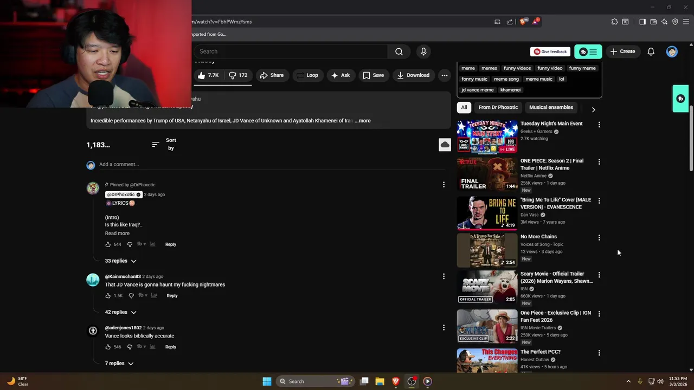Screen dimensions: 694x390
Task: Toggle the Brave sidebar panel icon
Action: [x=642, y=22]
